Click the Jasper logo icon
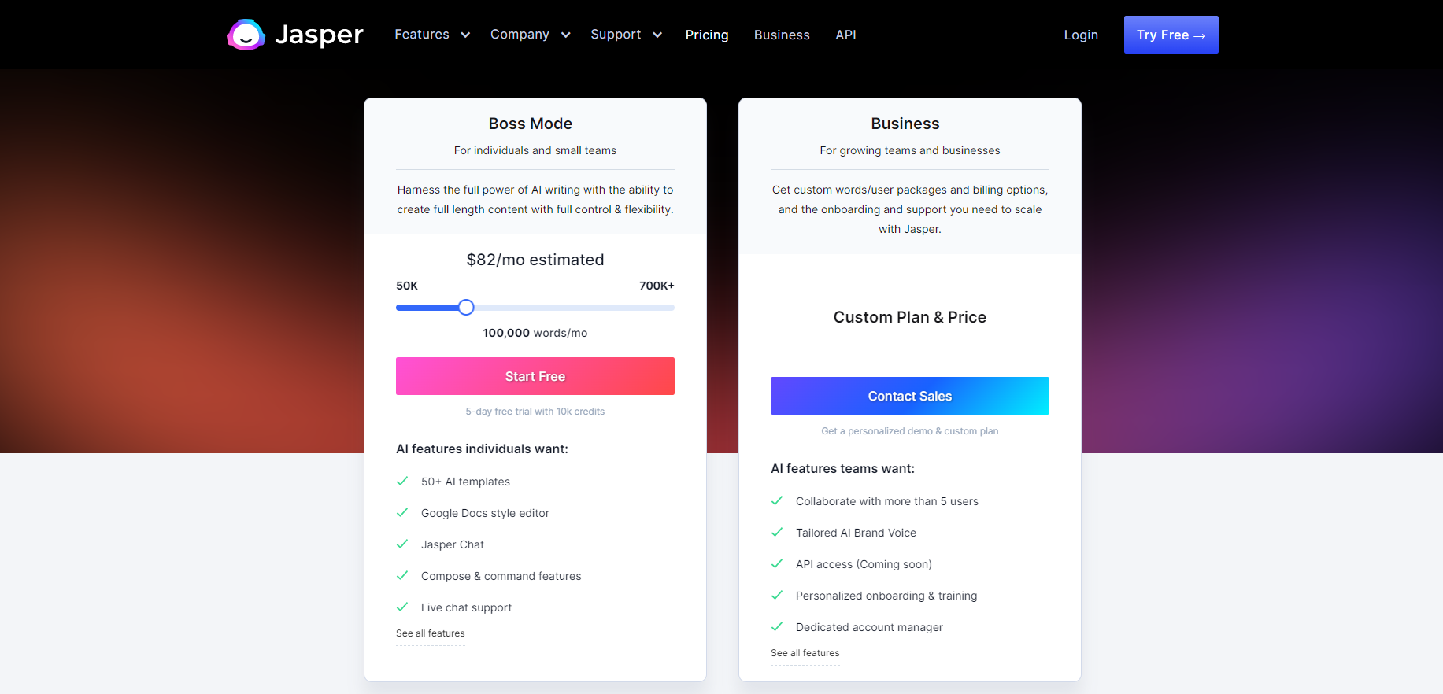The height and width of the screenshot is (694, 1443). pos(246,35)
